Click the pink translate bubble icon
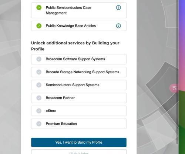The height and width of the screenshot is (154, 185). click(174, 88)
